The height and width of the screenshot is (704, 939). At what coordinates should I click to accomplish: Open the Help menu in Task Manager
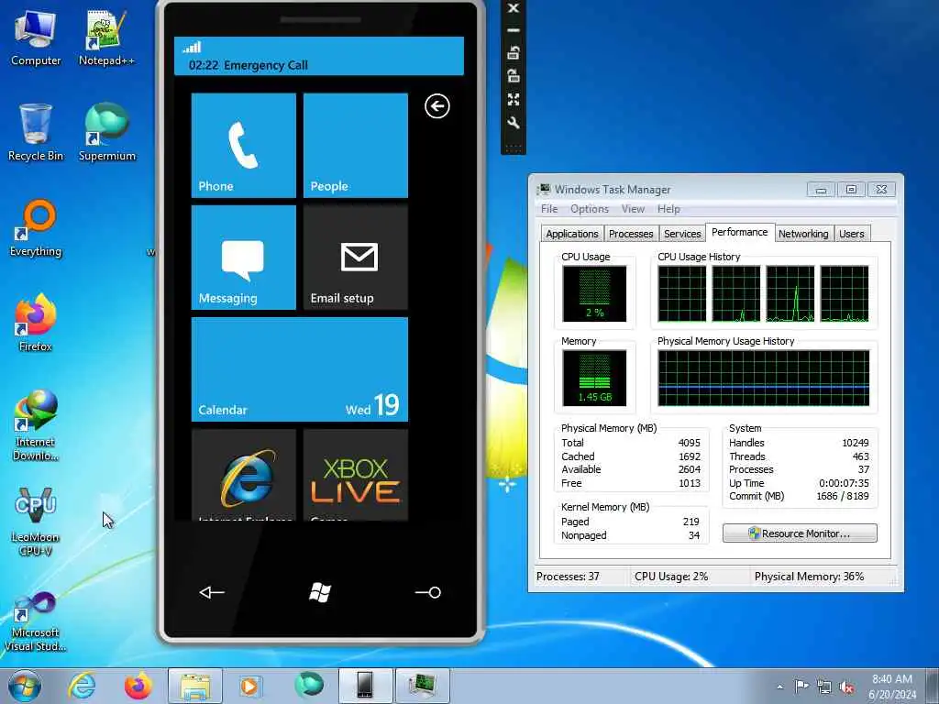[668, 209]
